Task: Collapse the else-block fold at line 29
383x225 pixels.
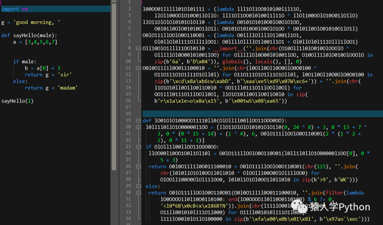Action: tap(138, 186)
